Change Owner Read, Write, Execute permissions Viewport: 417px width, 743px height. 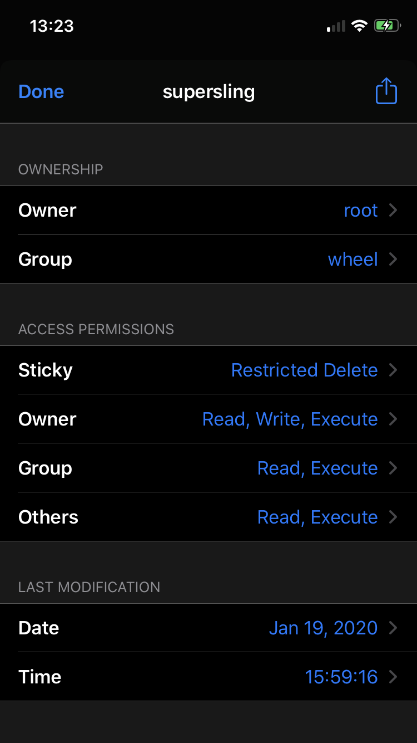pos(209,419)
